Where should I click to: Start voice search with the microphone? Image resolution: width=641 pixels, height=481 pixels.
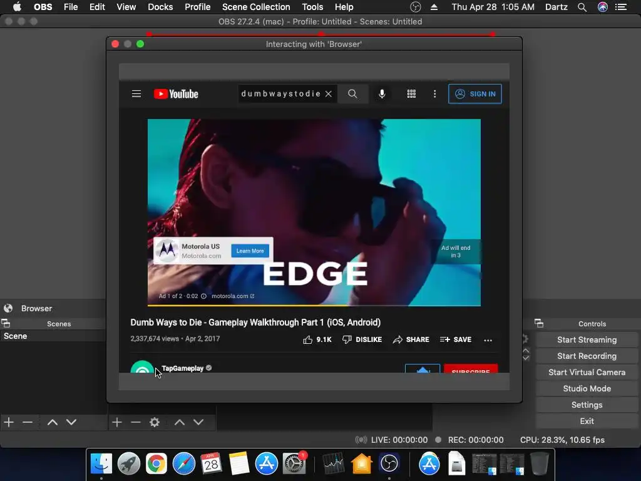[x=382, y=94]
